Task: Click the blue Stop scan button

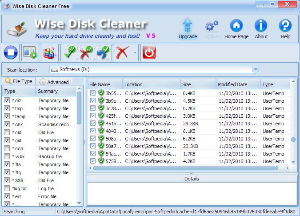Action: [x=10, y=53]
